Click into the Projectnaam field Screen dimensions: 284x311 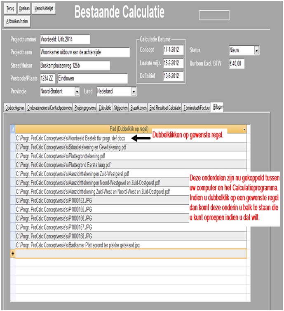click(83, 52)
